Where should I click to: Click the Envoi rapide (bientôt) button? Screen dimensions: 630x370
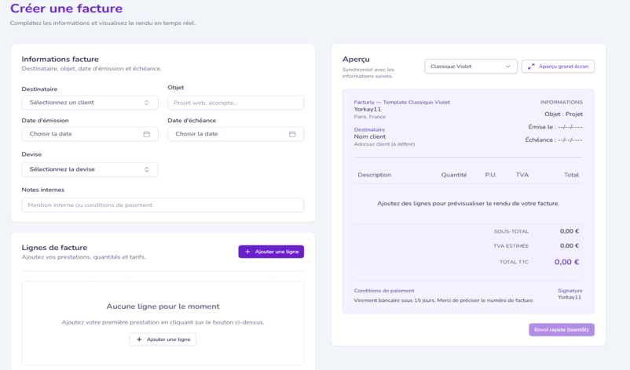click(562, 330)
